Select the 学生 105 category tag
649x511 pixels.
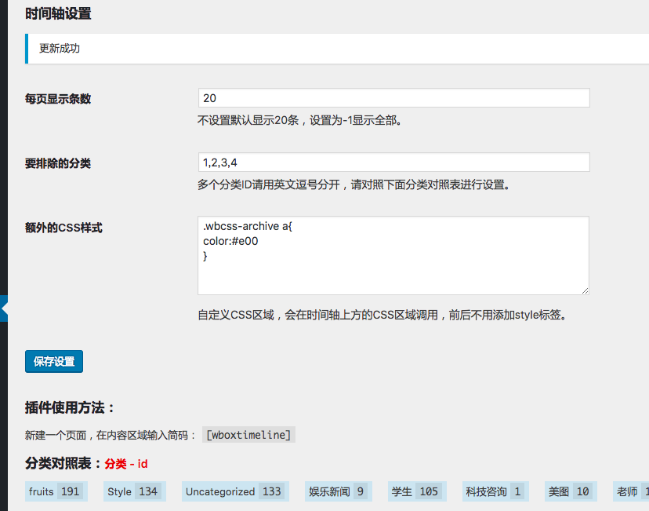tap(416, 491)
